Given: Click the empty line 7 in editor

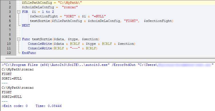Looking at the screenshot, I should click(x=118, y=30).
